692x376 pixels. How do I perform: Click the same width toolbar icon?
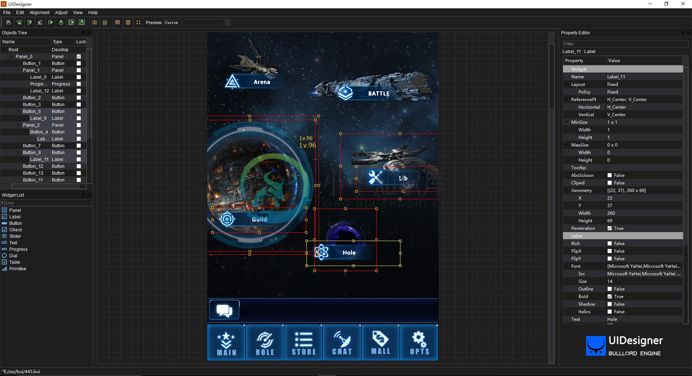pos(94,22)
